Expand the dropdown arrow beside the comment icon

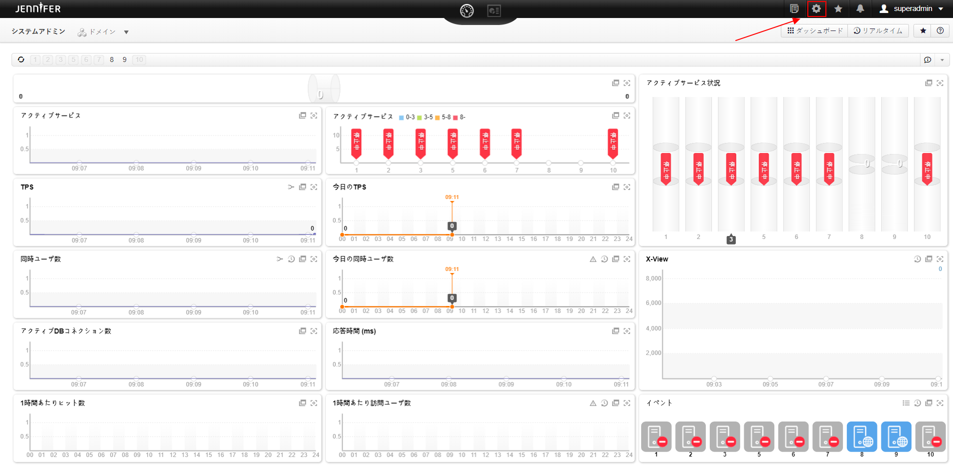(x=942, y=59)
